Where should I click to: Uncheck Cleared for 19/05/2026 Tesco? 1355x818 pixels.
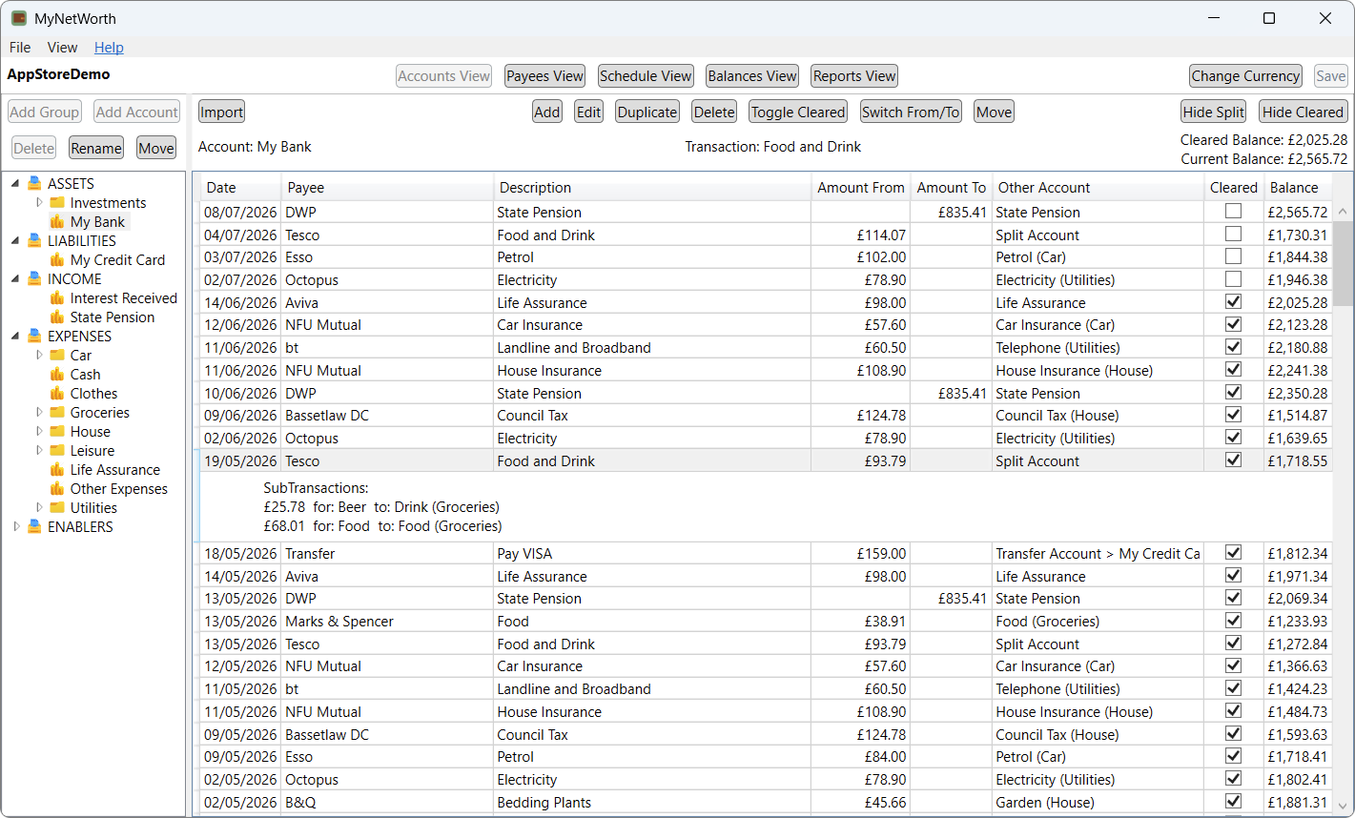click(x=1233, y=460)
